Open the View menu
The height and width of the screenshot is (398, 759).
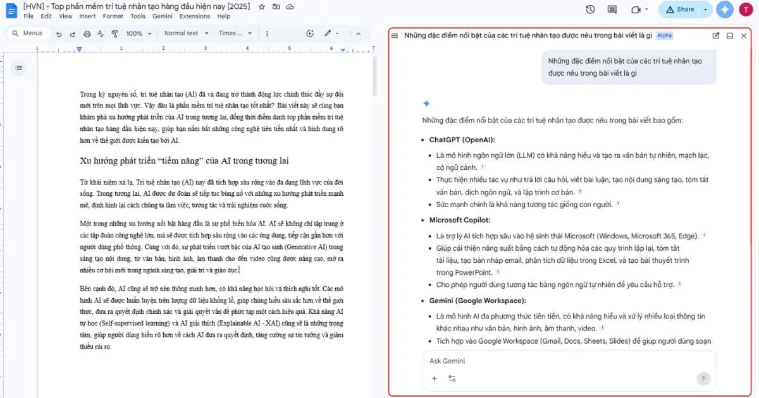(65, 16)
